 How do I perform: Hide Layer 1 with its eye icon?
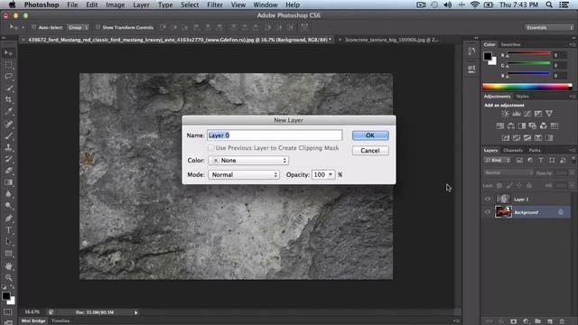point(488,199)
